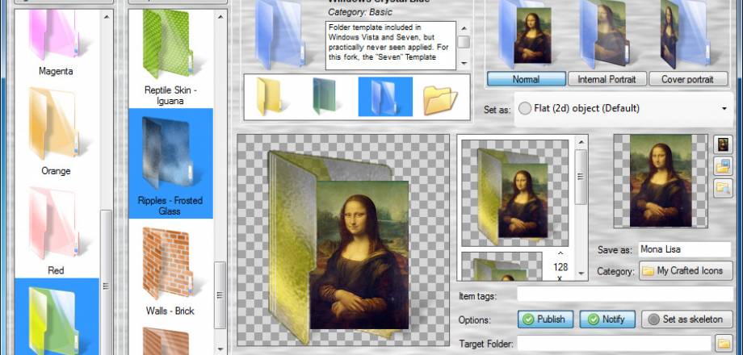Image resolution: width=743 pixels, height=355 pixels.
Task: Click the Mona Lisa image icon beside preview
Action: tap(723, 144)
